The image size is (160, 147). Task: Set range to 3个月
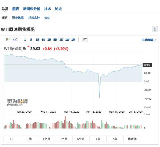(63, 139)
